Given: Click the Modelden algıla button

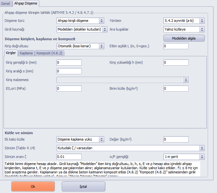Looking at the screenshot, I should [x=184, y=38].
